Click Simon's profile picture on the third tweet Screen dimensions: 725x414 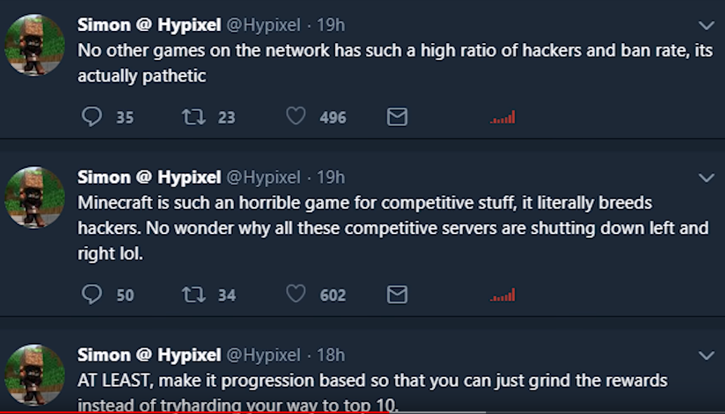click(x=34, y=375)
